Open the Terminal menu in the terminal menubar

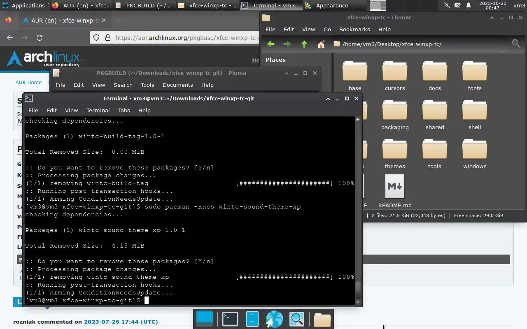pos(98,110)
